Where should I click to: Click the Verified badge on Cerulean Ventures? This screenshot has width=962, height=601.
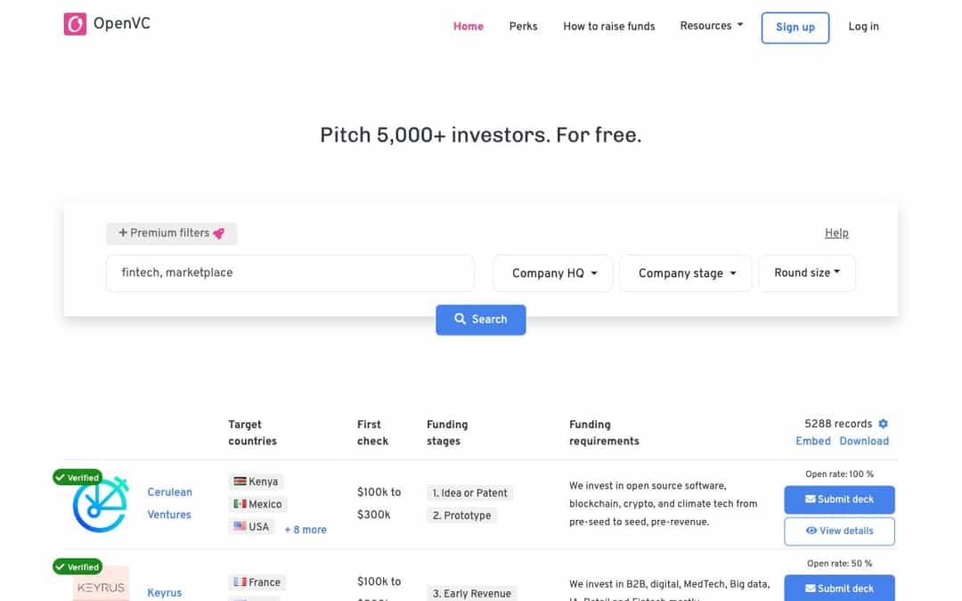tap(77, 477)
